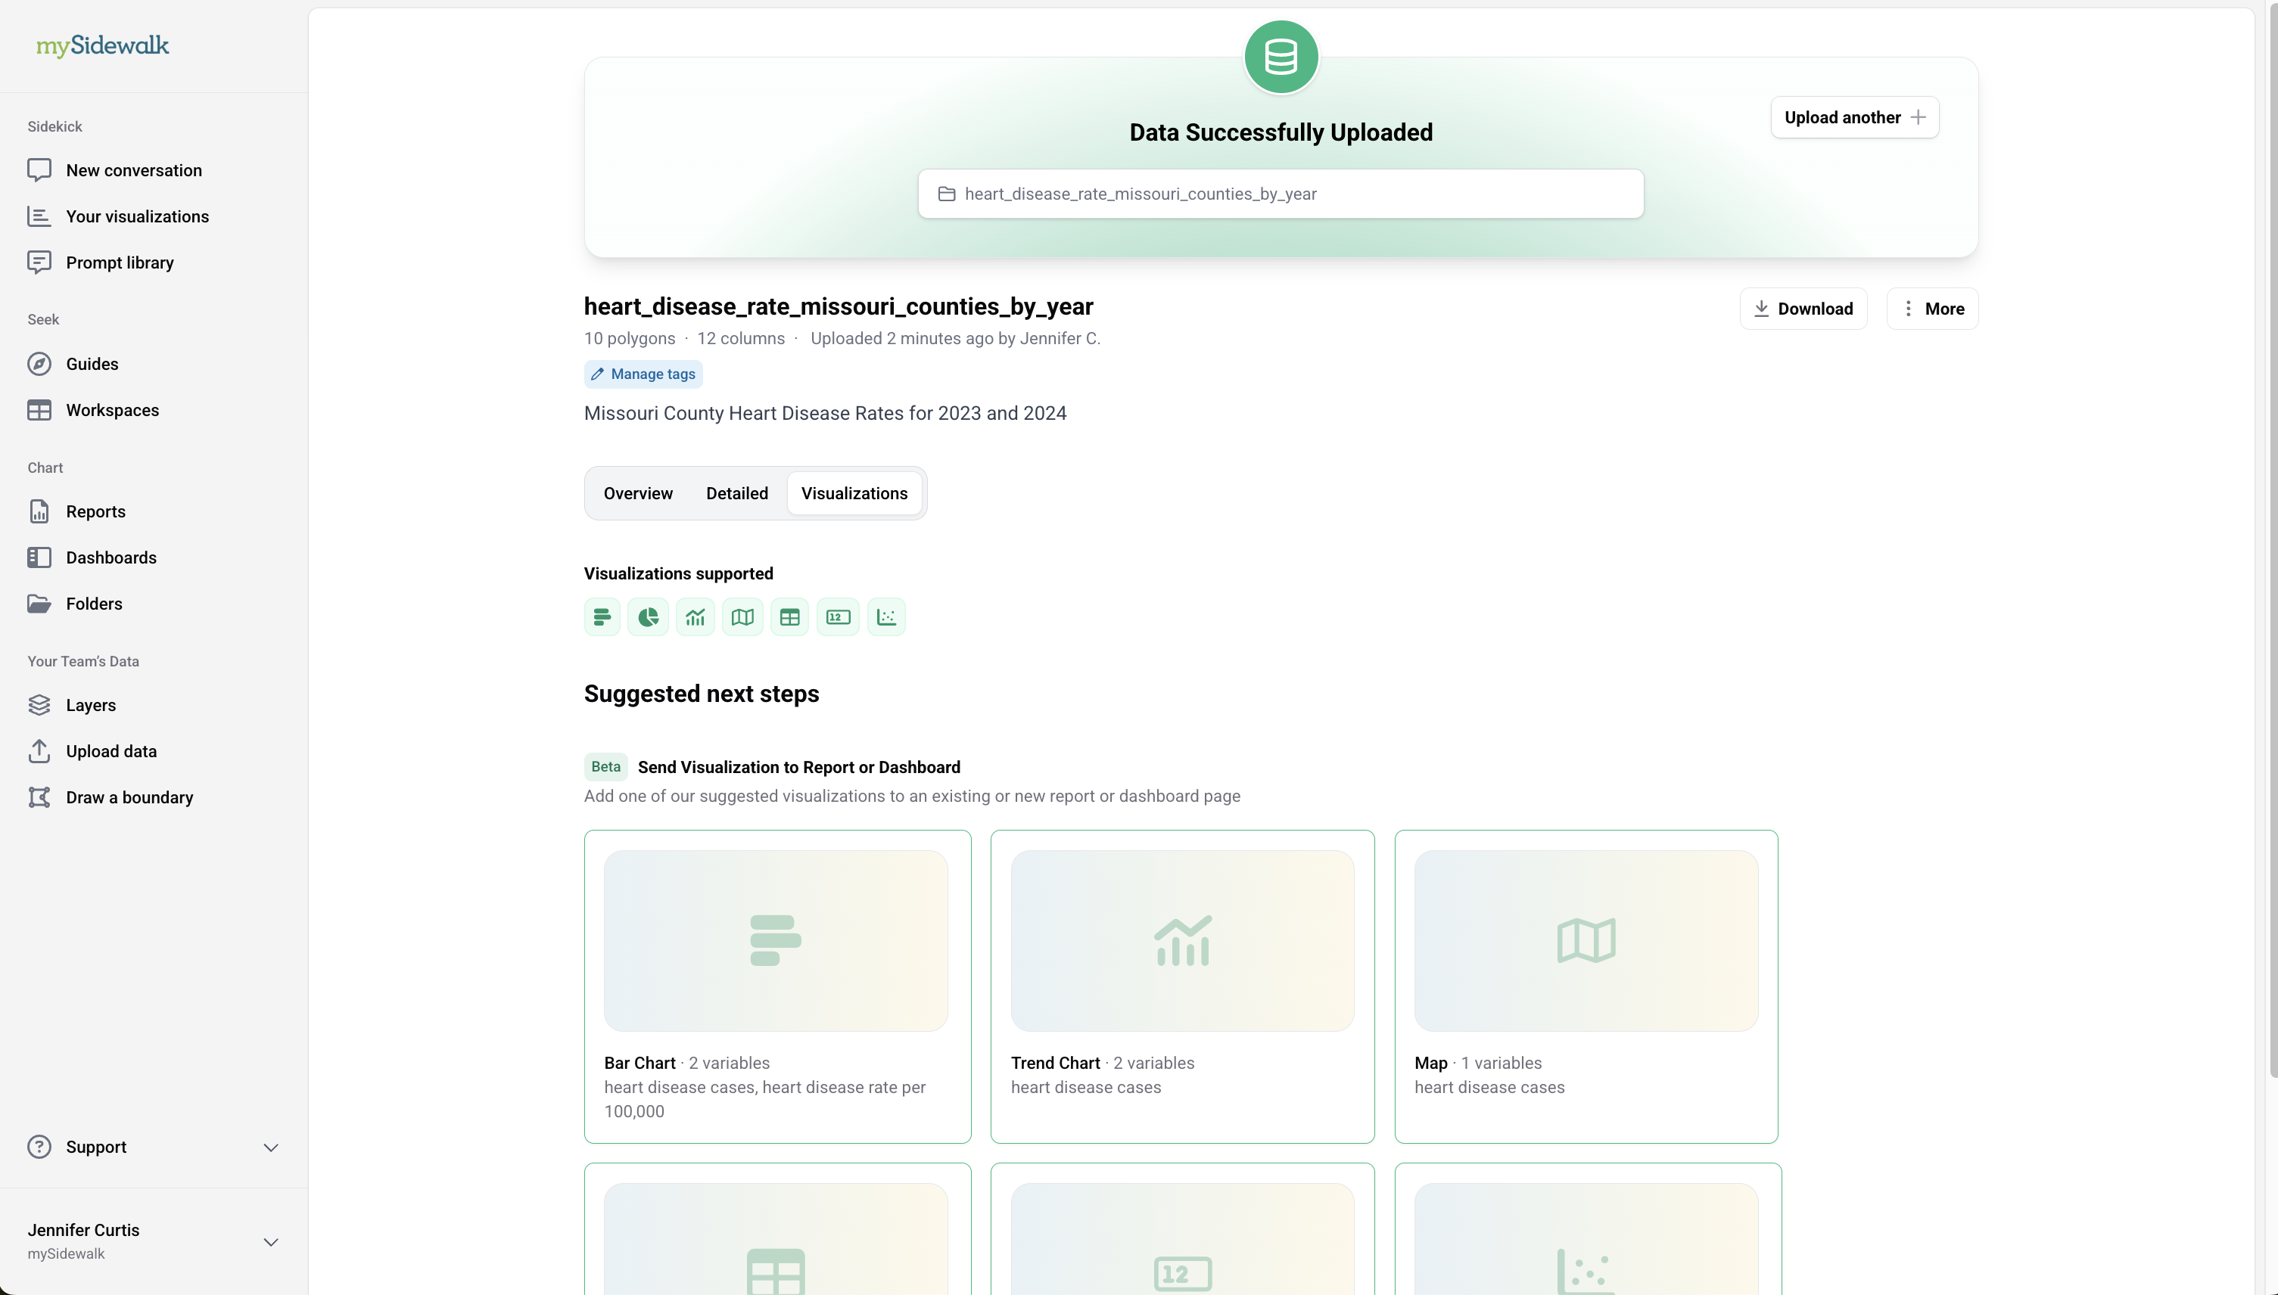The image size is (2278, 1295).
Task: Click the Upload another button
Action: 1854,117
